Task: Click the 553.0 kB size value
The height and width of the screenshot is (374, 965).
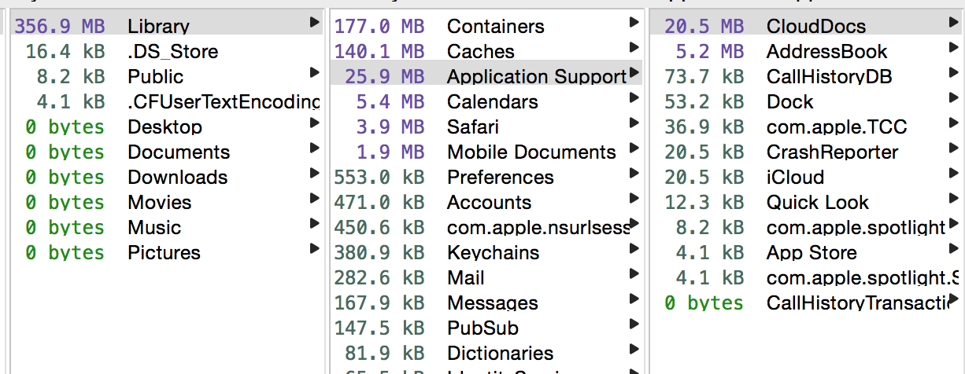Action: 379,178
